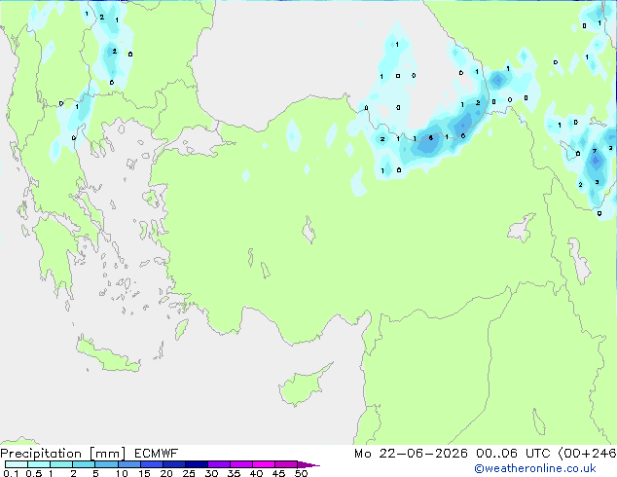The image size is (617, 477).
Task: Click the over-50 arrow tip of legend
Action: coord(308,464)
